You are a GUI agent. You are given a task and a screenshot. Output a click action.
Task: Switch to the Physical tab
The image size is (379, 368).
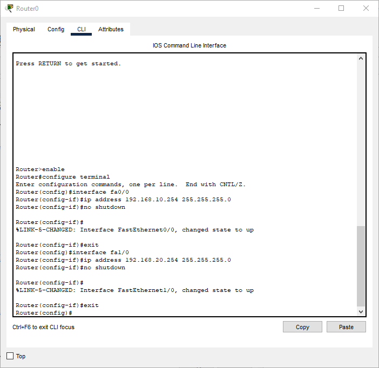[24, 29]
